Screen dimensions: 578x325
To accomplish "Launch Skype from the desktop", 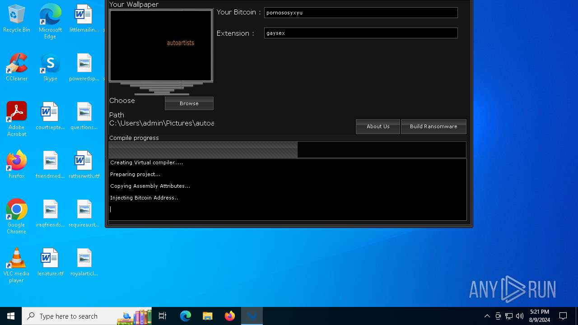I will [50, 68].
